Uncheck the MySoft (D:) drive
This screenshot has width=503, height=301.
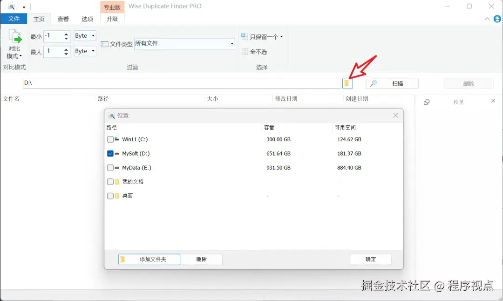coord(110,153)
